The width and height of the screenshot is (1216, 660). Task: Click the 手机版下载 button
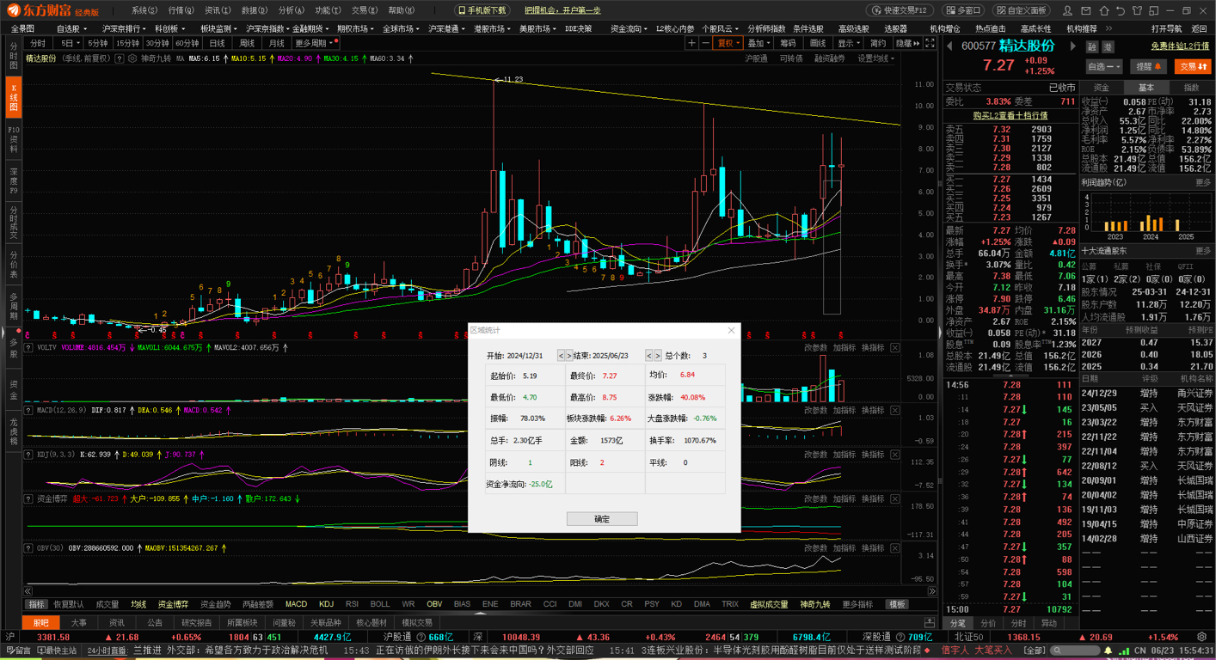click(482, 10)
